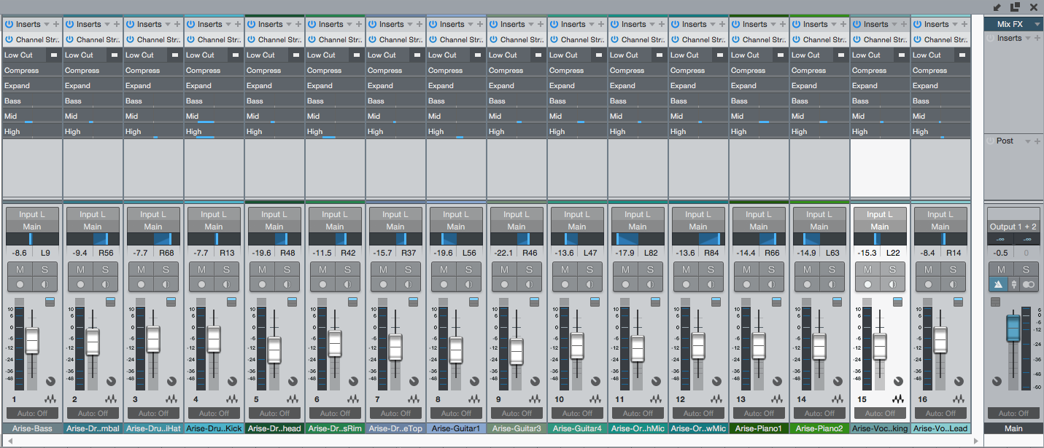Click Auto: Off button on Arise-Bass channel
The height and width of the screenshot is (448, 1044).
click(x=32, y=413)
